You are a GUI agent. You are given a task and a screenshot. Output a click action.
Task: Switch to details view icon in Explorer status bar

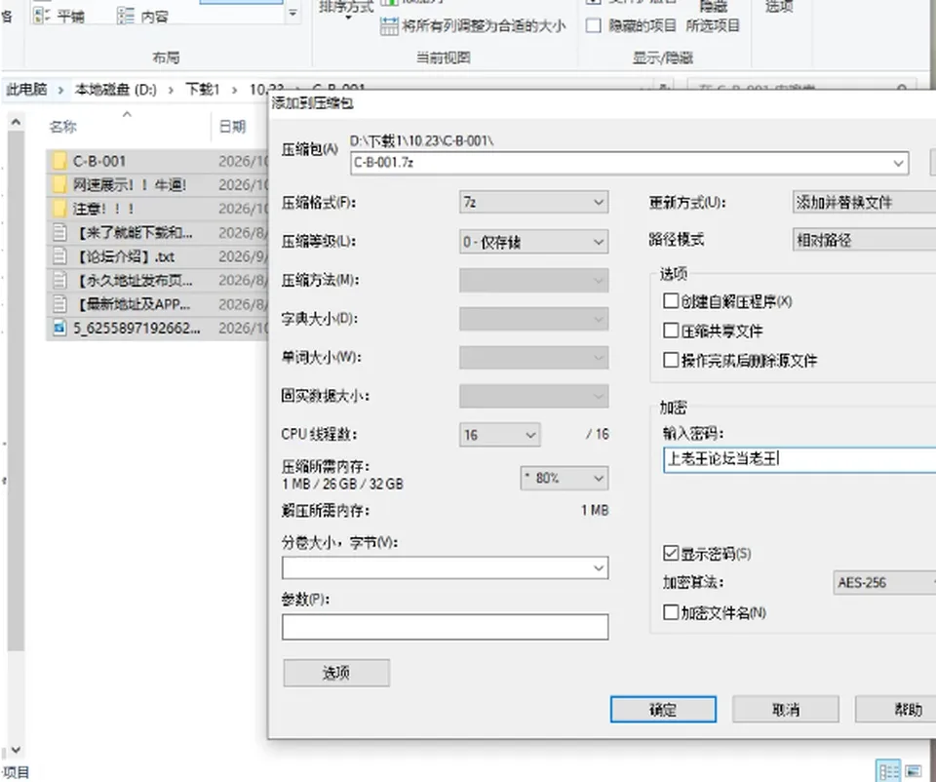pos(889,770)
